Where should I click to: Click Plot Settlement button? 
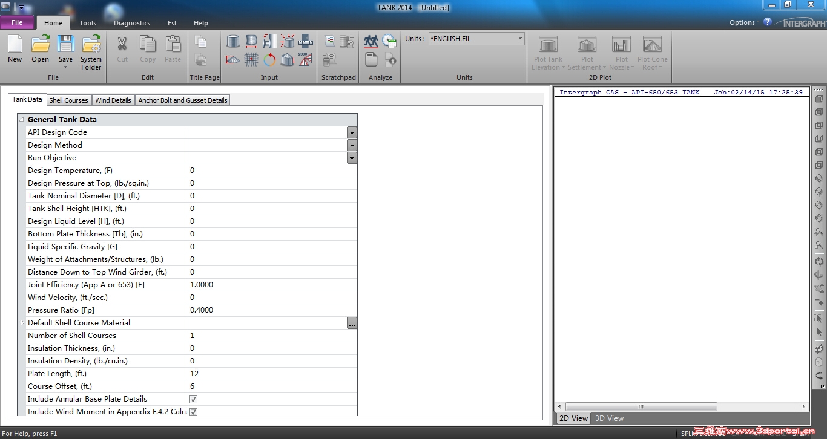587,53
